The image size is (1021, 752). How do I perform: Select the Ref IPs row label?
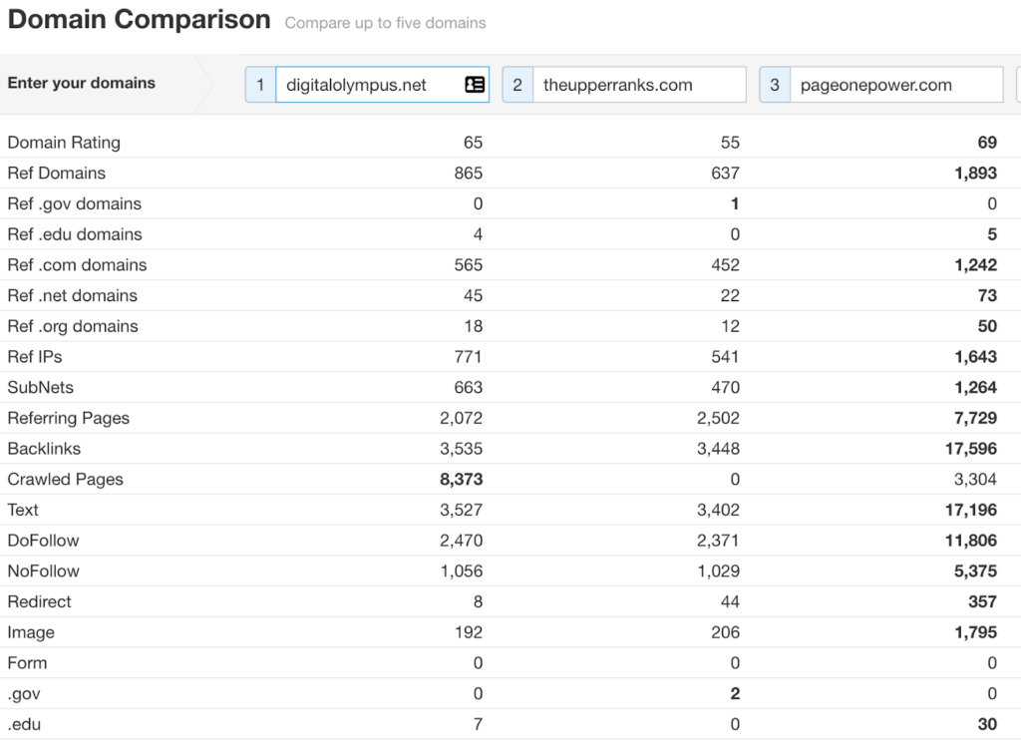point(35,357)
